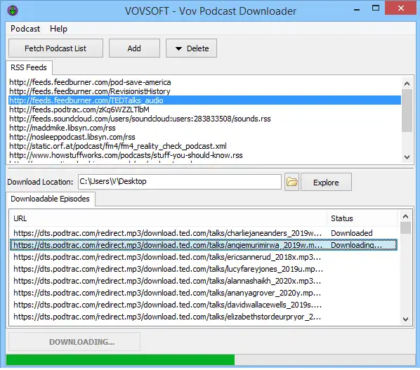The image size is (420, 370).
Task: Expand the Delete dropdown arrow
Action: coord(178,48)
